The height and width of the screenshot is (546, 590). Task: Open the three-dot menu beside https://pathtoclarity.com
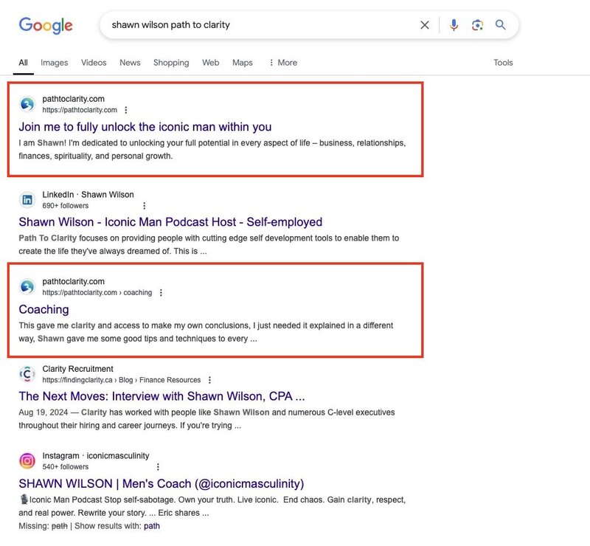point(126,110)
